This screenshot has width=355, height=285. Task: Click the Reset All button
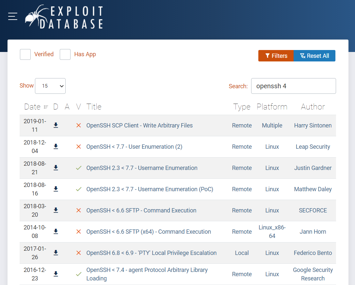[x=315, y=56]
